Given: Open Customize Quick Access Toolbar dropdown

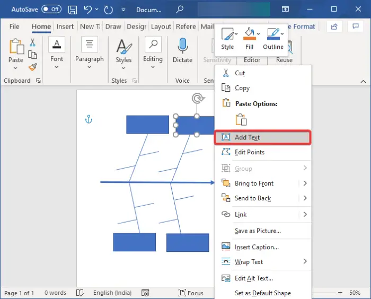Looking at the screenshot, I should [123, 10].
